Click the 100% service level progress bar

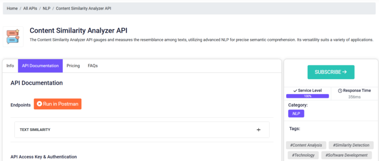click(308, 96)
